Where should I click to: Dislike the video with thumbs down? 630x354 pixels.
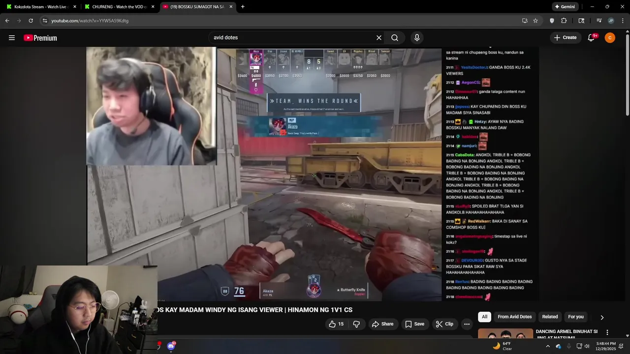pyautogui.click(x=357, y=324)
